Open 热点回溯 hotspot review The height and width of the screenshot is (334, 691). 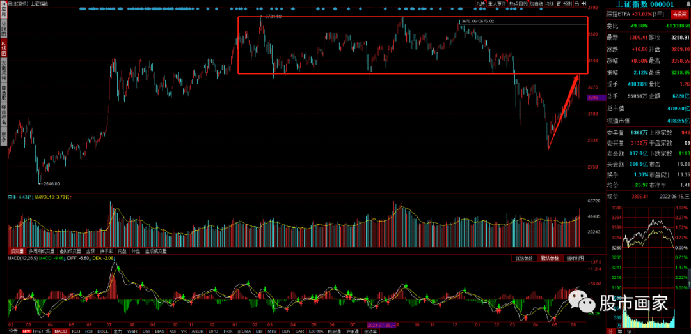pyautogui.click(x=519, y=4)
